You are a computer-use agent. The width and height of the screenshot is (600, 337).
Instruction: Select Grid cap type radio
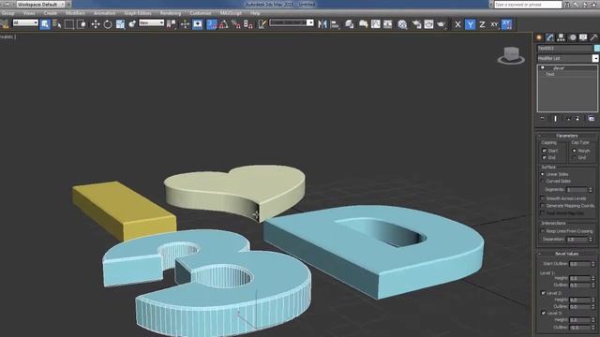tap(574, 157)
